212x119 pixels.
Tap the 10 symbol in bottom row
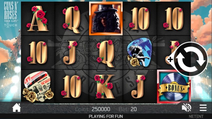tap(71, 87)
